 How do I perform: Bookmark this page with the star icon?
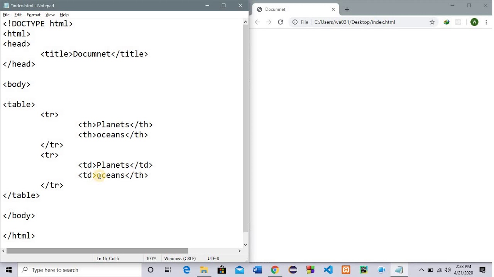(x=432, y=22)
